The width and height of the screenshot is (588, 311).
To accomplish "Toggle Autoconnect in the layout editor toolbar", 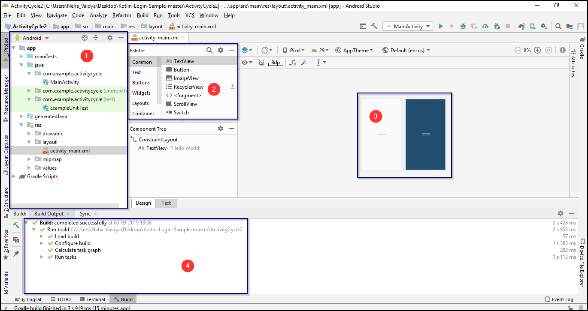I will (x=262, y=63).
